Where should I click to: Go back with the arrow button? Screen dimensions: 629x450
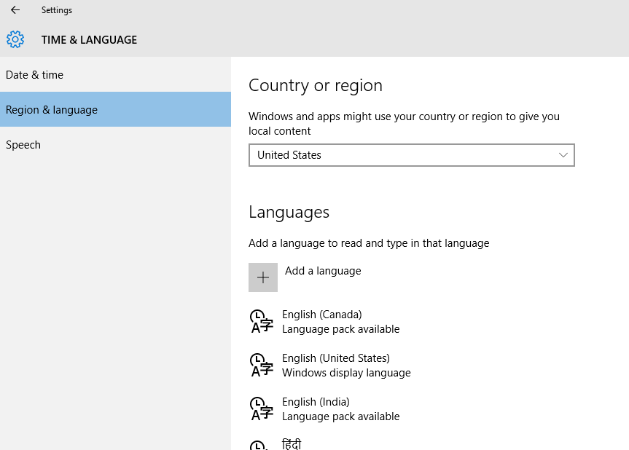pos(15,10)
